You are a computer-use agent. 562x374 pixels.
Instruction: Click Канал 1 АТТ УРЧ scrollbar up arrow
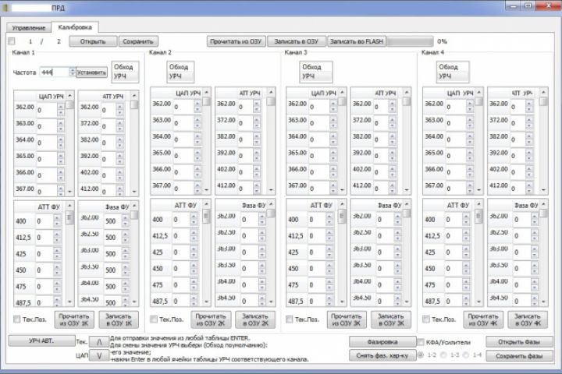tap(134, 96)
